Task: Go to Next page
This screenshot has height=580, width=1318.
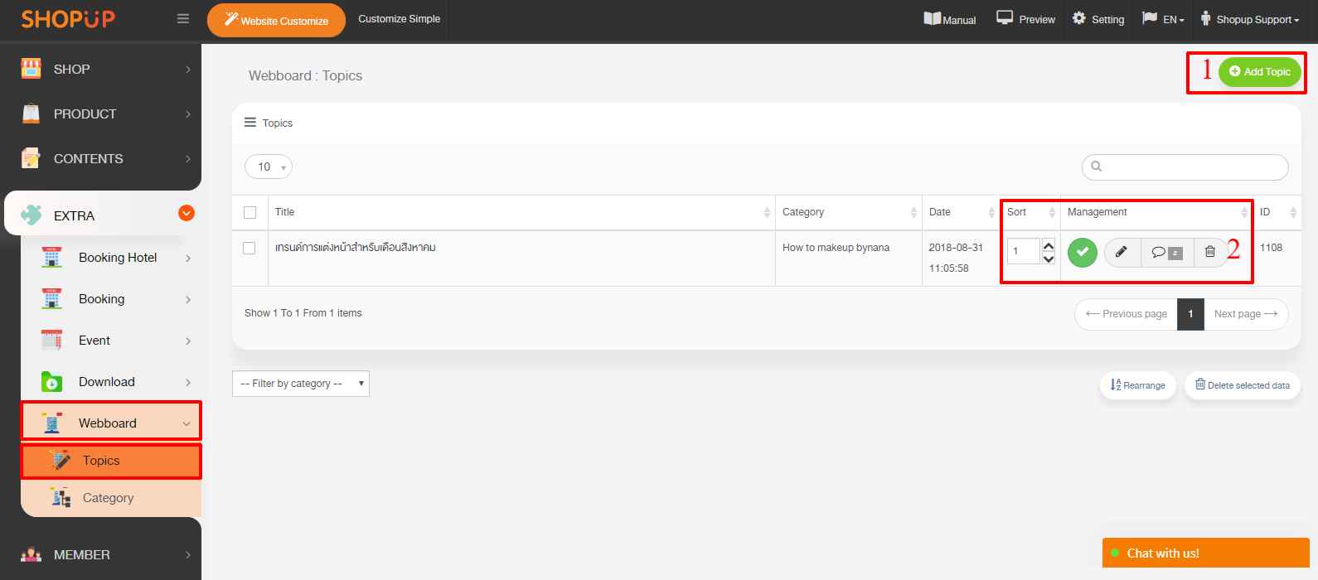Action: (1246, 314)
